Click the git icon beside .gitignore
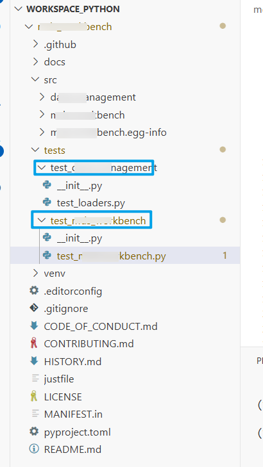 pyautogui.click(x=34, y=308)
